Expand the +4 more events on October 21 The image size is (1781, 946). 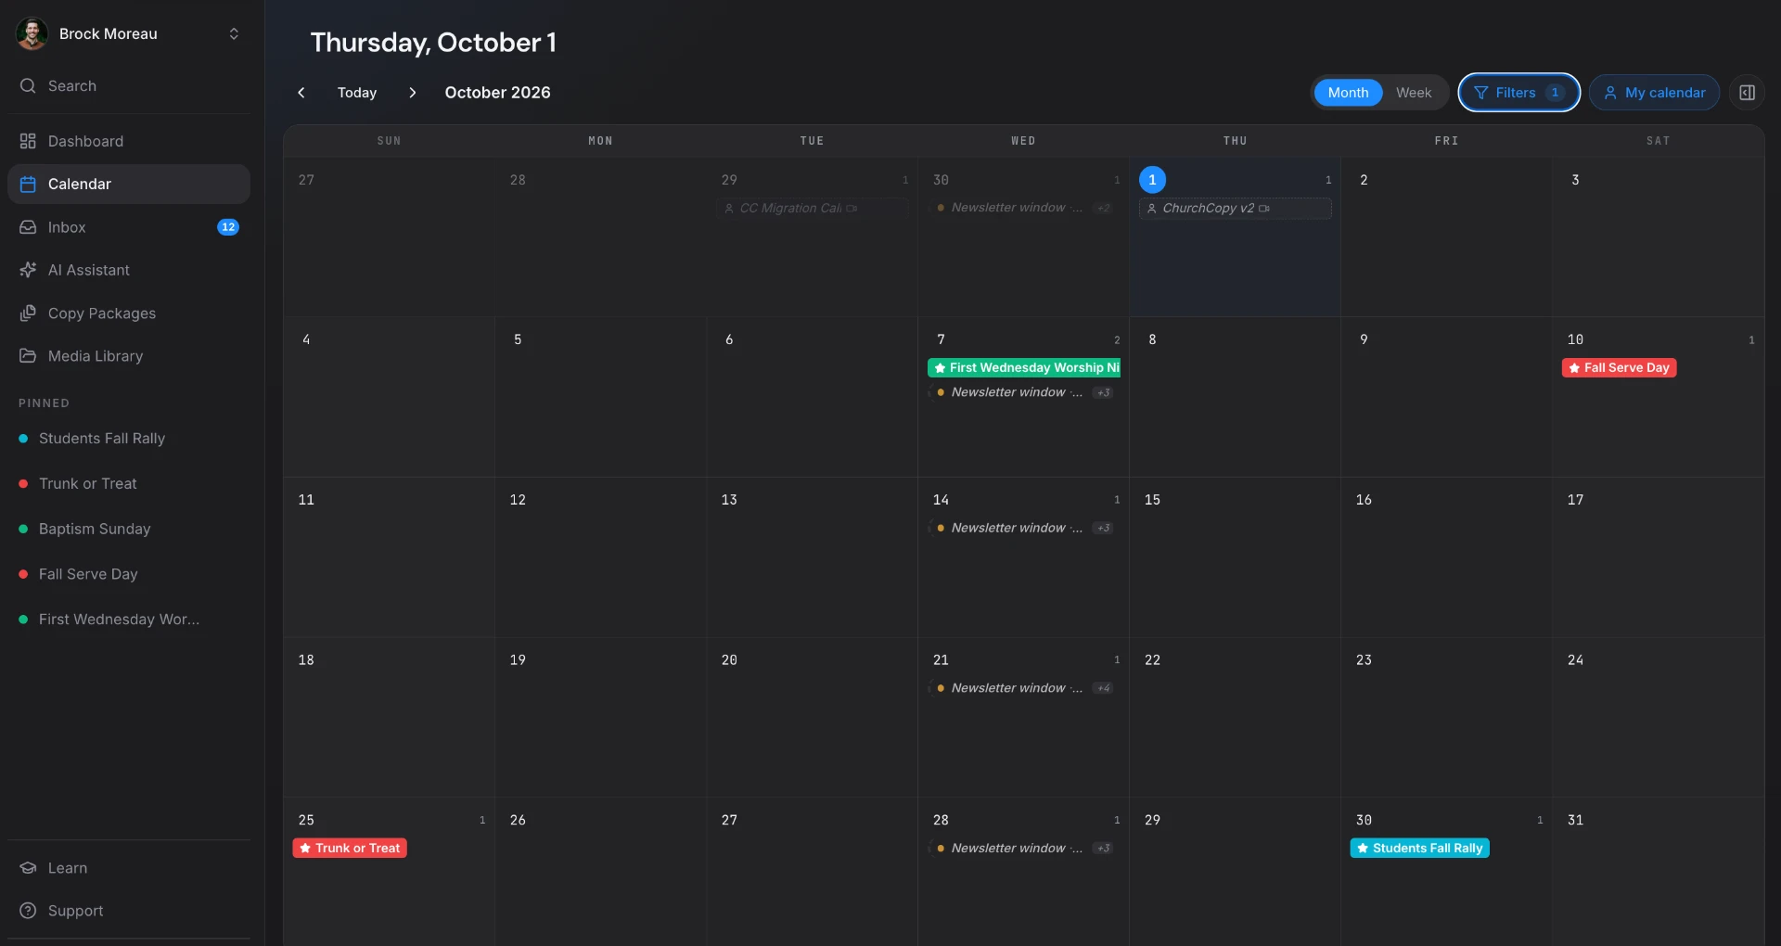[x=1103, y=688]
